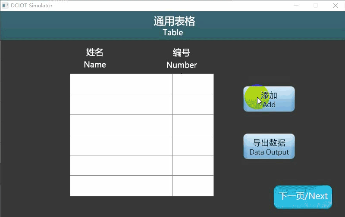Minimize the DCIOT Simulator window
The width and height of the screenshot is (345, 217).
tap(296, 6)
